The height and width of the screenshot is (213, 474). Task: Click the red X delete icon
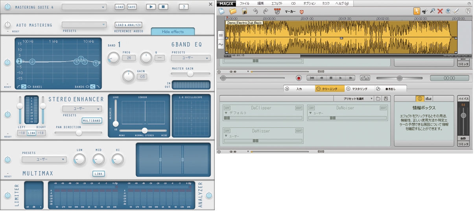tap(440, 11)
